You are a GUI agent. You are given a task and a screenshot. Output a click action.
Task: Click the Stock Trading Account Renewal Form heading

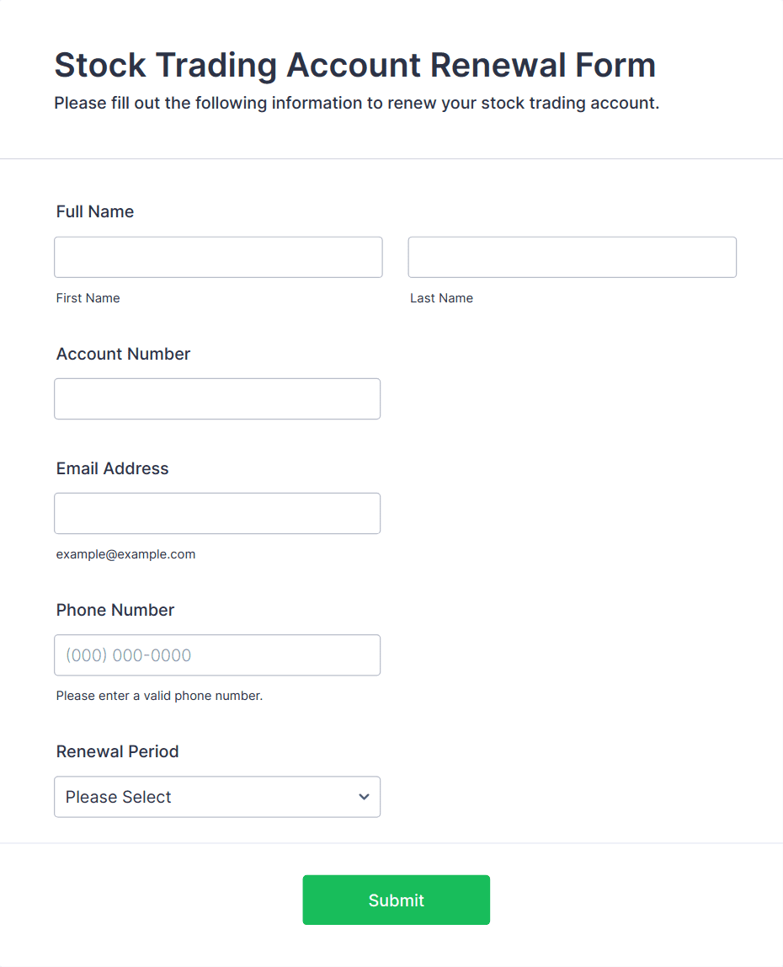354,65
